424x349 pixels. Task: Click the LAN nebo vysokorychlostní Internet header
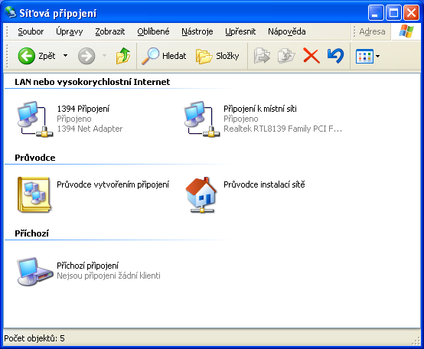pos(92,82)
